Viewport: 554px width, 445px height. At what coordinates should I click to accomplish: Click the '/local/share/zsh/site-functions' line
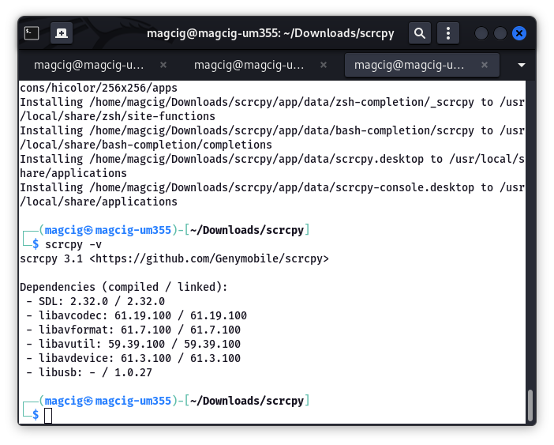coord(118,116)
